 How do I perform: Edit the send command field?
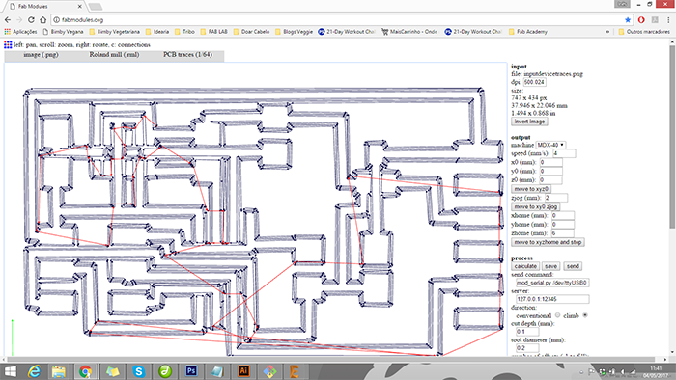coord(552,283)
